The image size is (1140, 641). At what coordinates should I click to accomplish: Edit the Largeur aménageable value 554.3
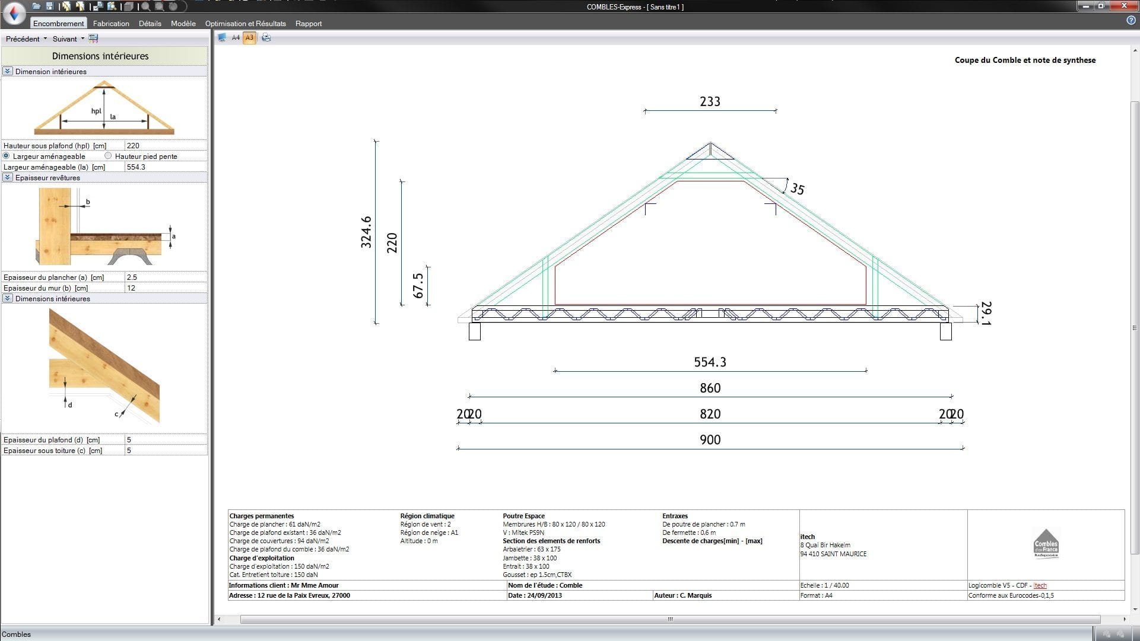166,167
